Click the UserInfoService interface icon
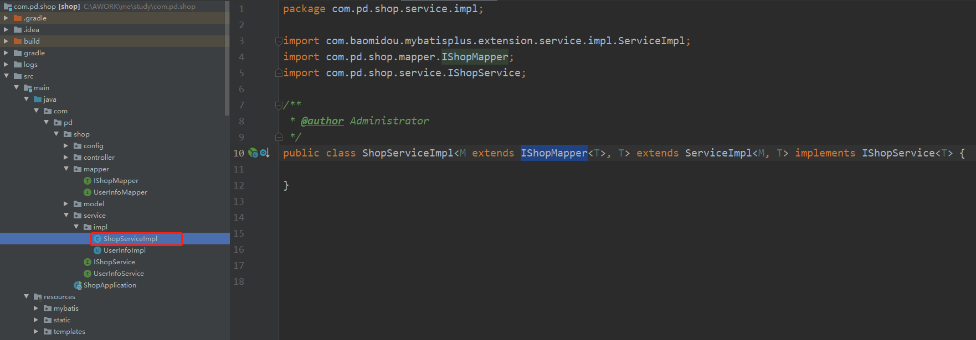 click(88, 274)
